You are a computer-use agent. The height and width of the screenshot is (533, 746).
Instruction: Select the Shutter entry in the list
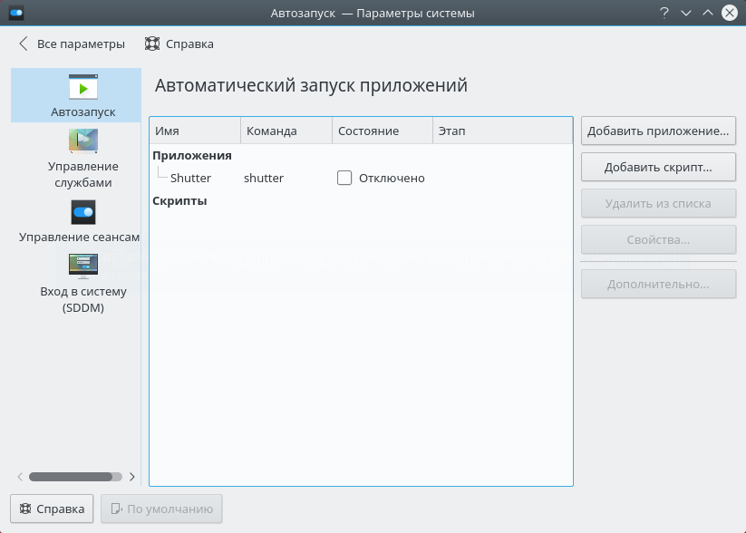(190, 178)
